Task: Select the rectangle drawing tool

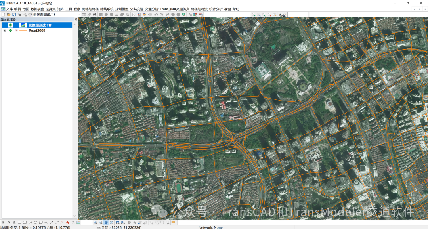Action: tap(19, 223)
